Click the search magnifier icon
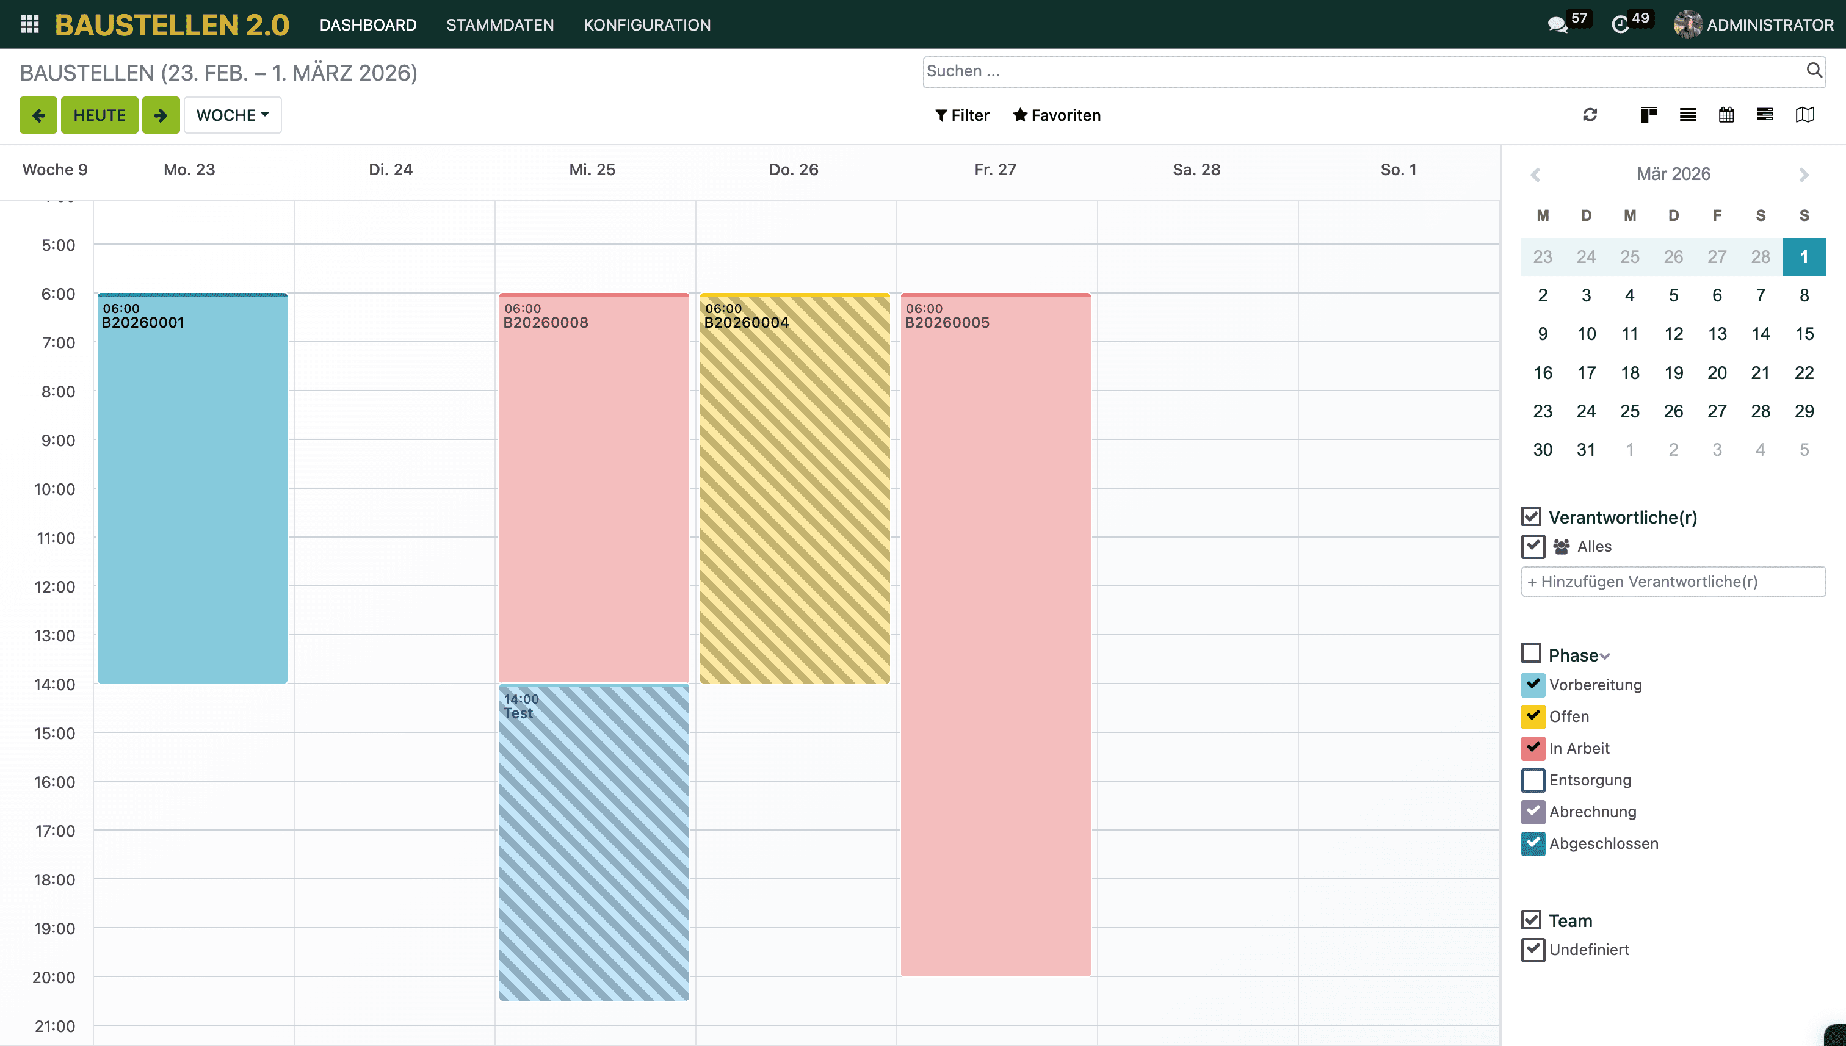Image resolution: width=1846 pixels, height=1046 pixels. pos(1813,70)
